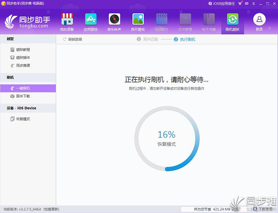Click the 刷机 section header

click(x=28, y=78)
